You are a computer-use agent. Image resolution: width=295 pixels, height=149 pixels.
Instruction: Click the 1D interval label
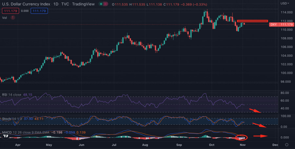tap(56, 4)
